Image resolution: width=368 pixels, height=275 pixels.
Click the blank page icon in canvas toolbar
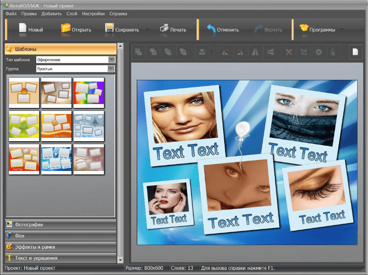pyautogui.click(x=355, y=52)
